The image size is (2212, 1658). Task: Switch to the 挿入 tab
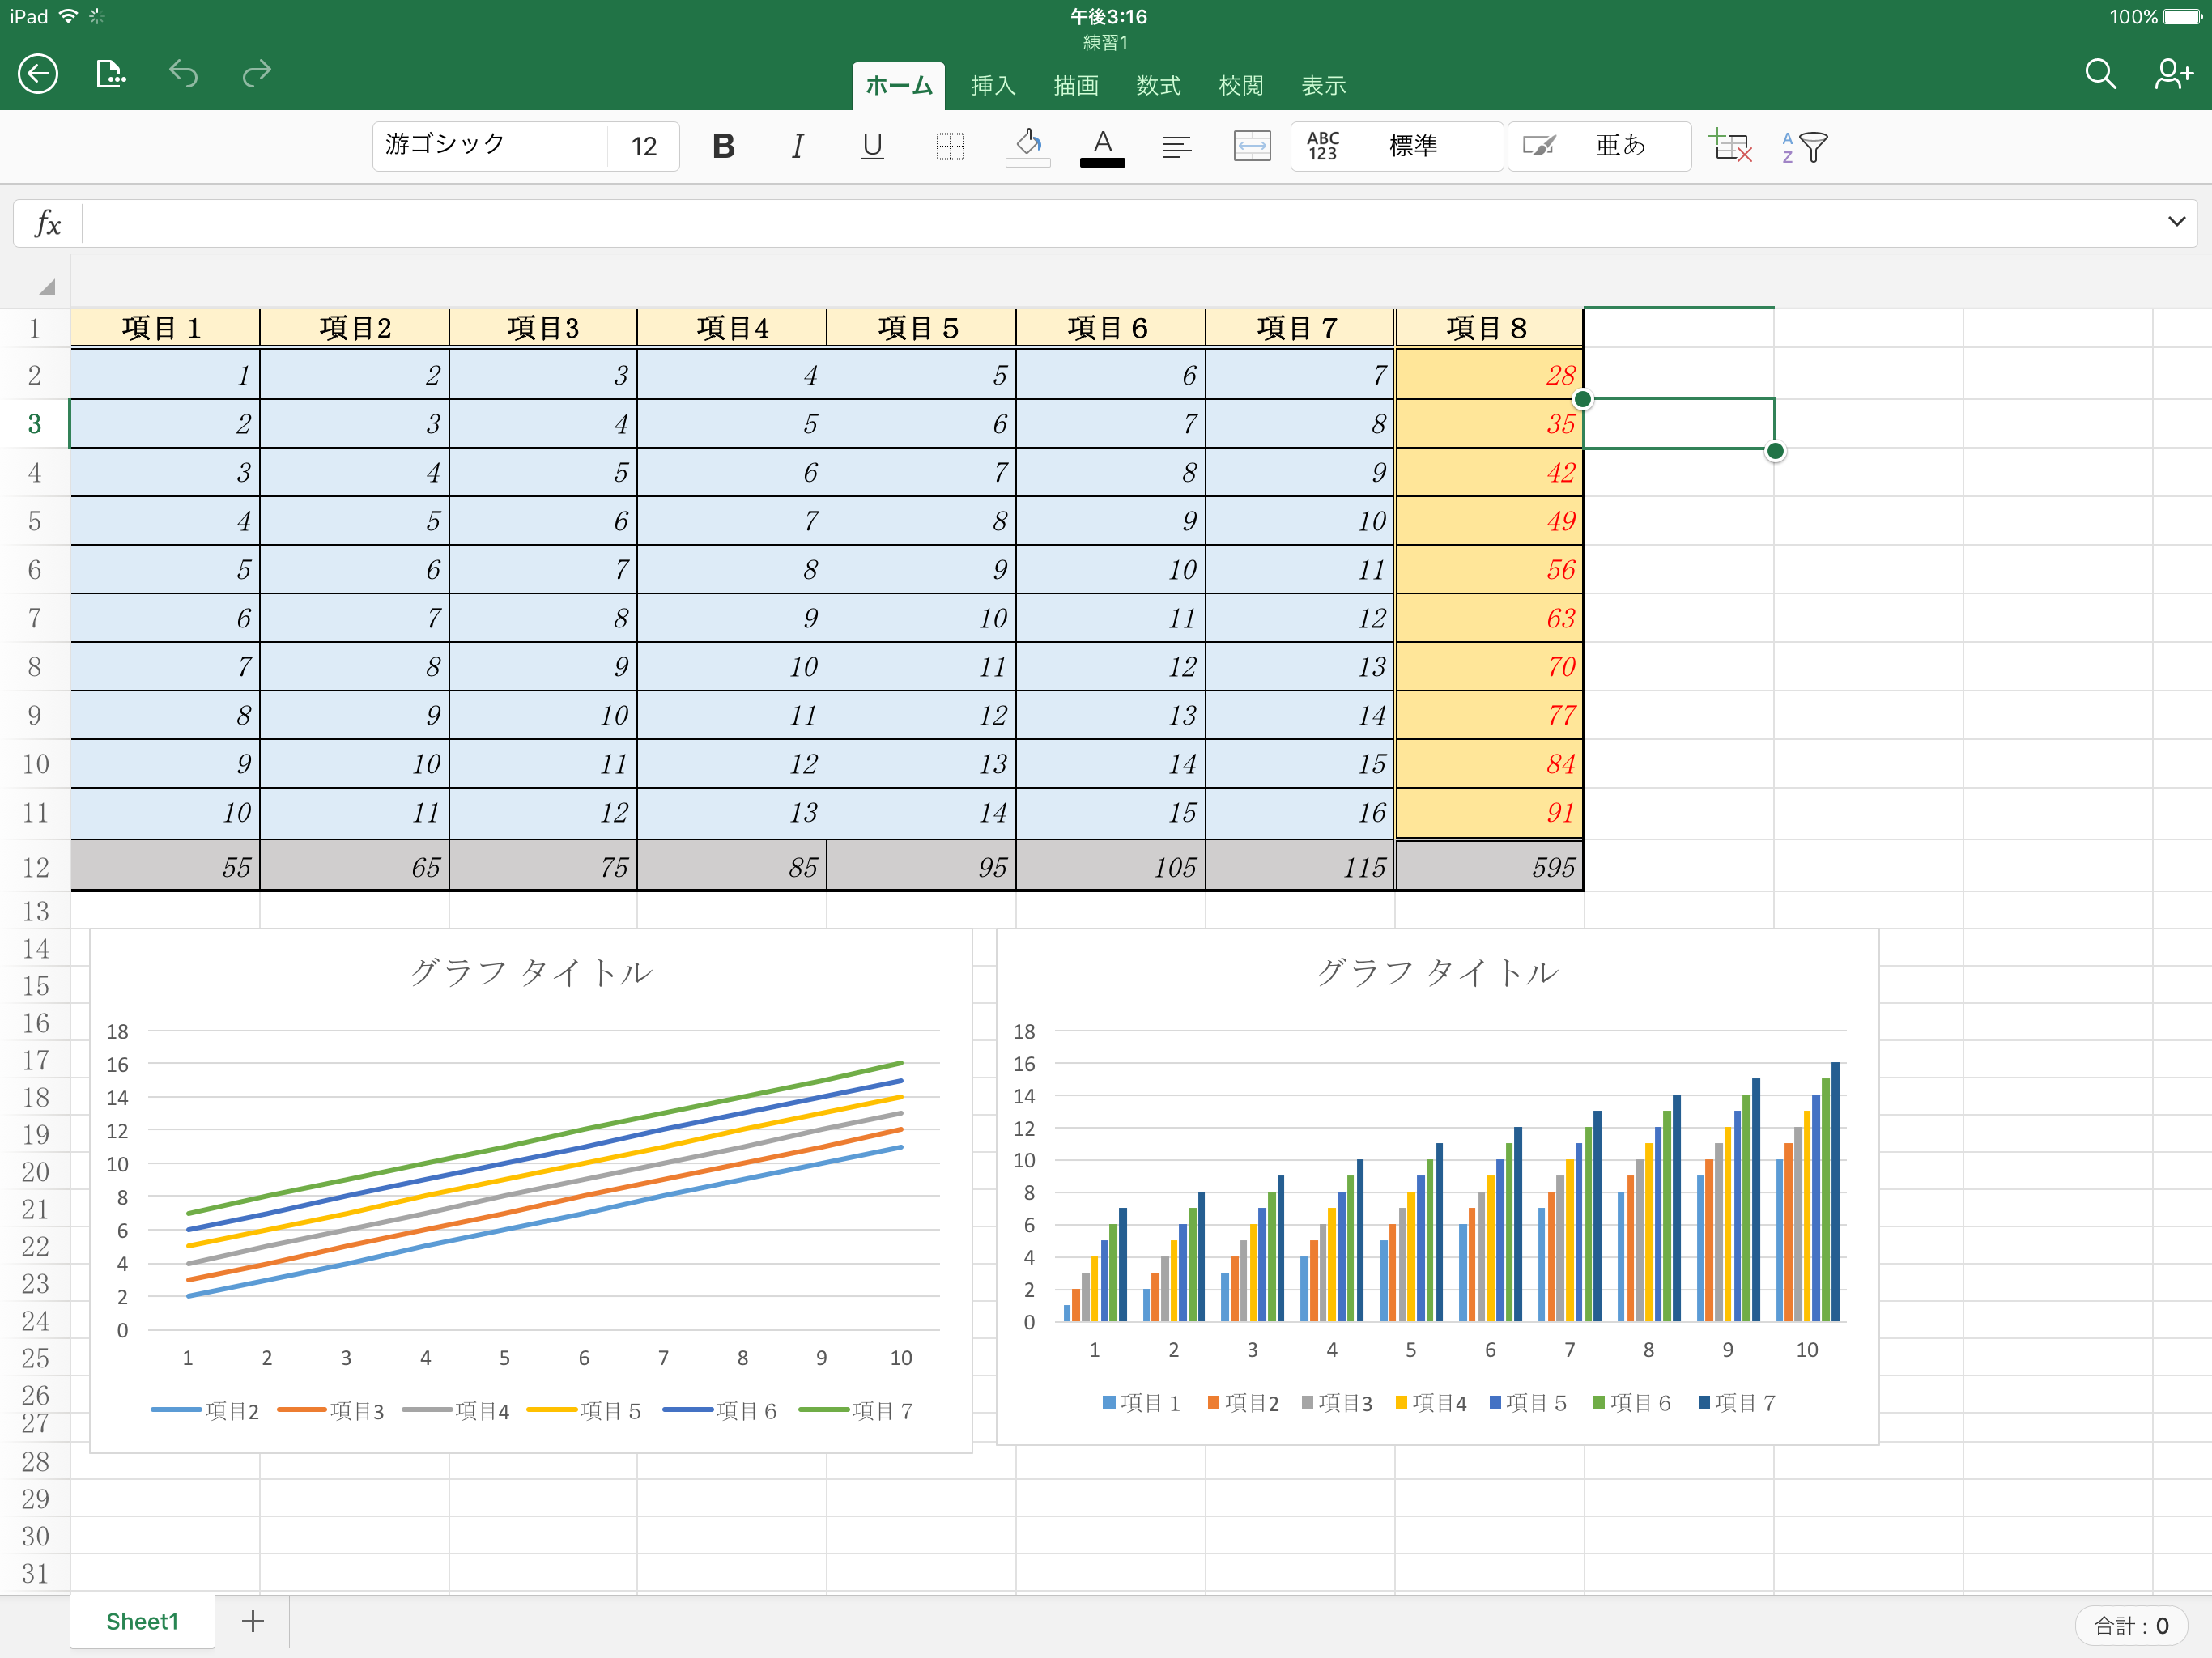click(992, 86)
